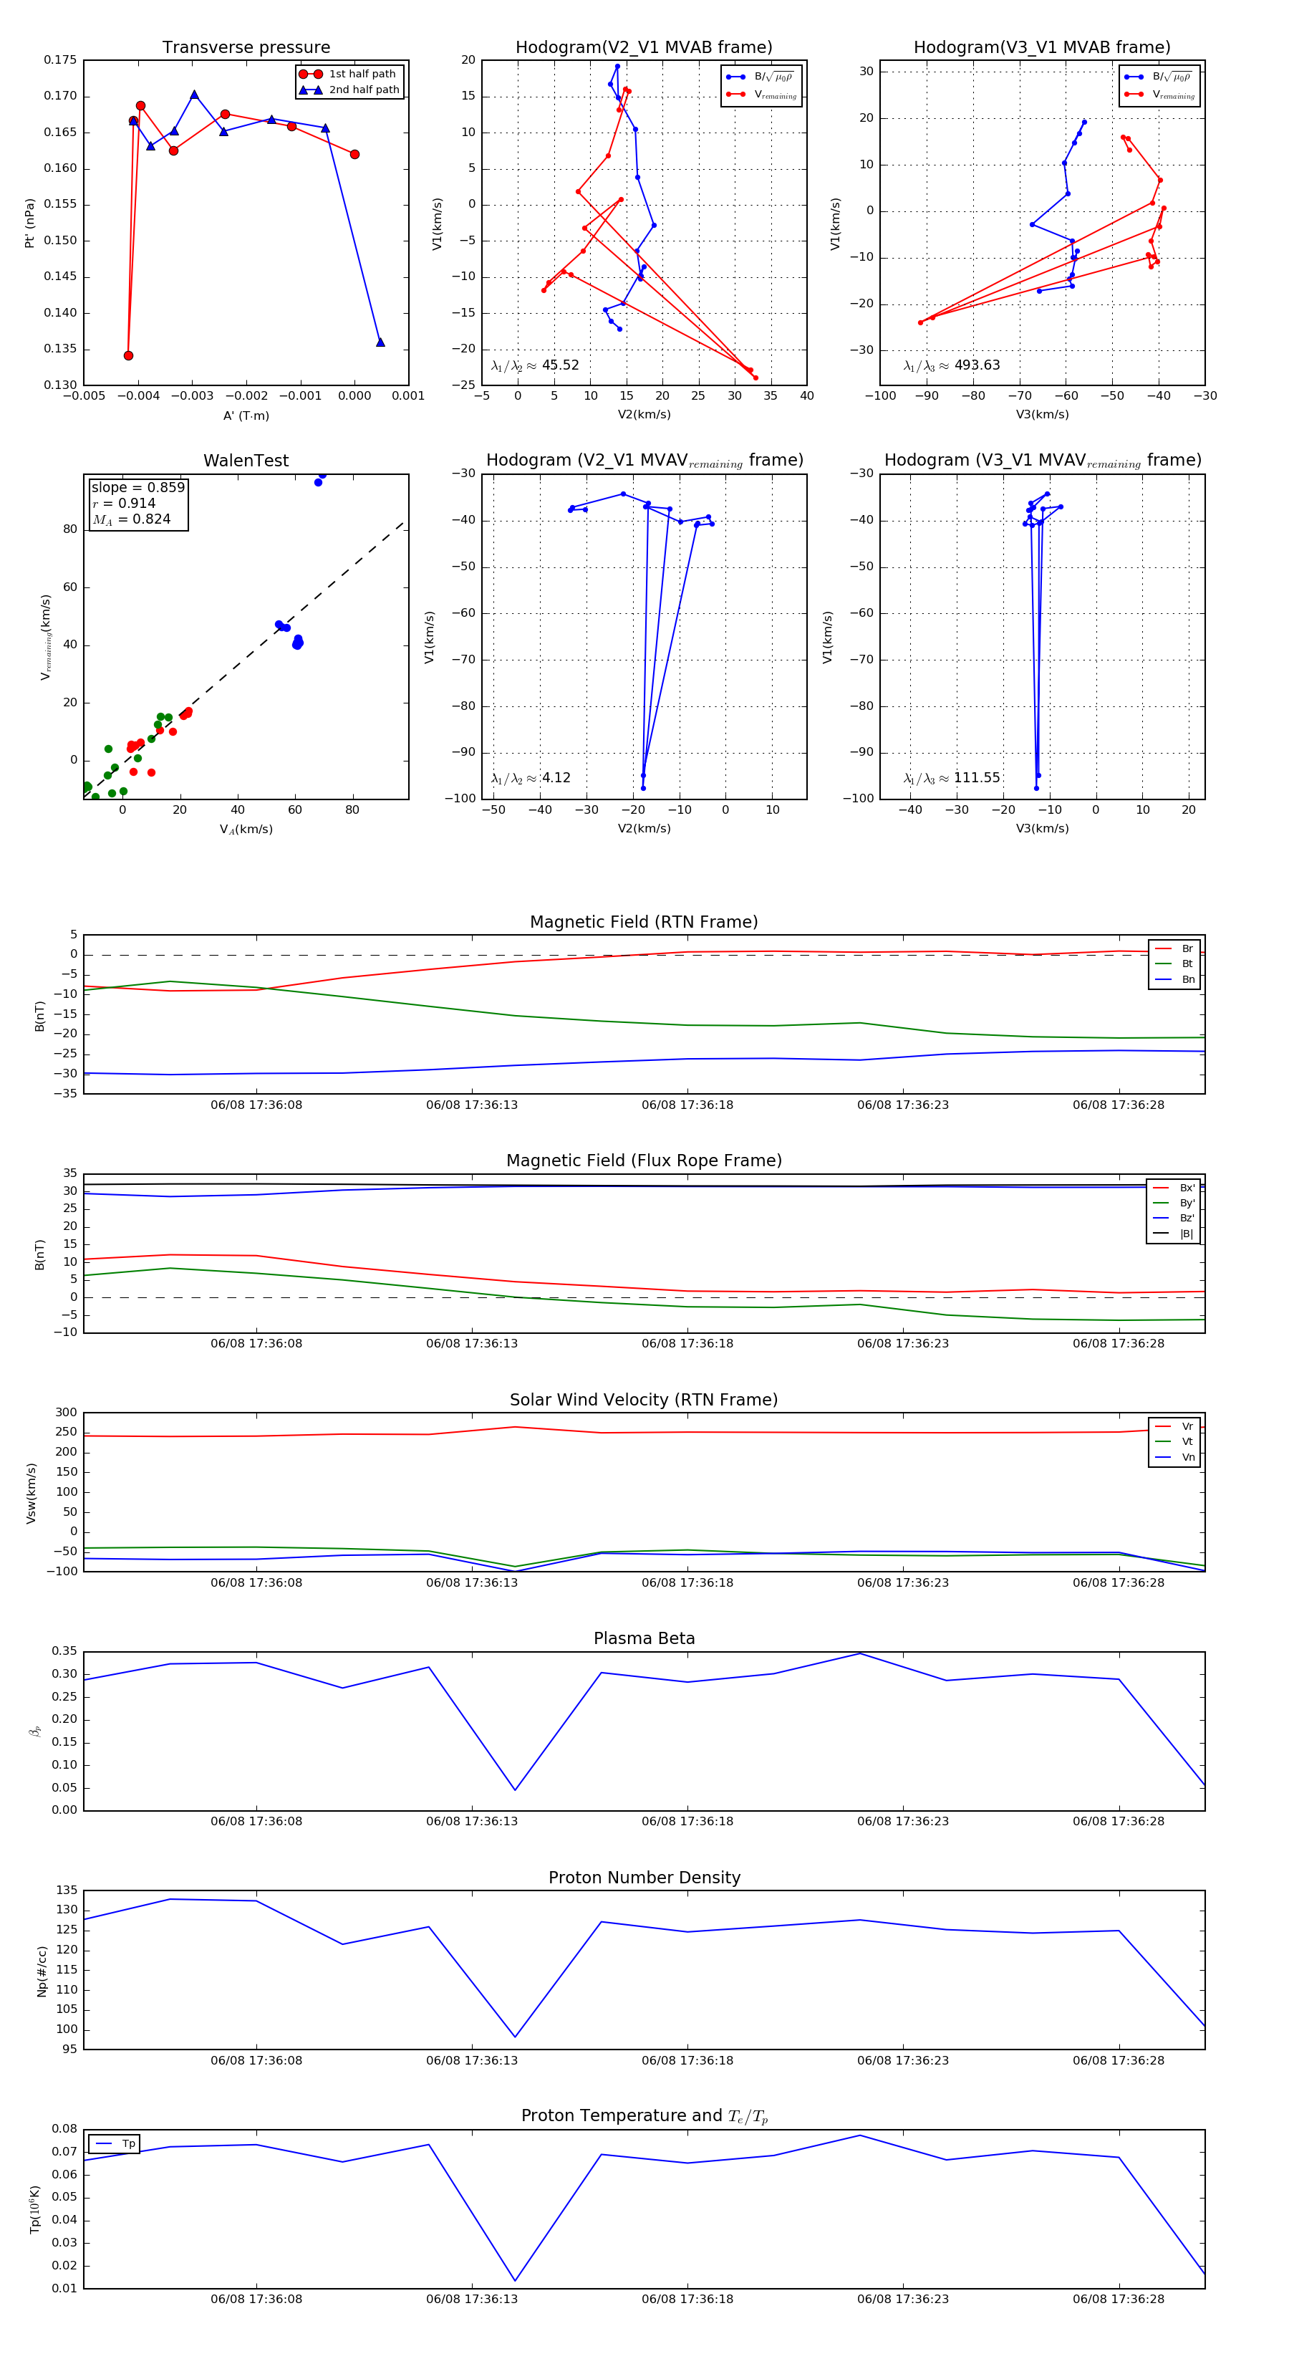Click "06/08 17:36:23" tick under the Solar Wind Velocity plot

pos(903,1583)
